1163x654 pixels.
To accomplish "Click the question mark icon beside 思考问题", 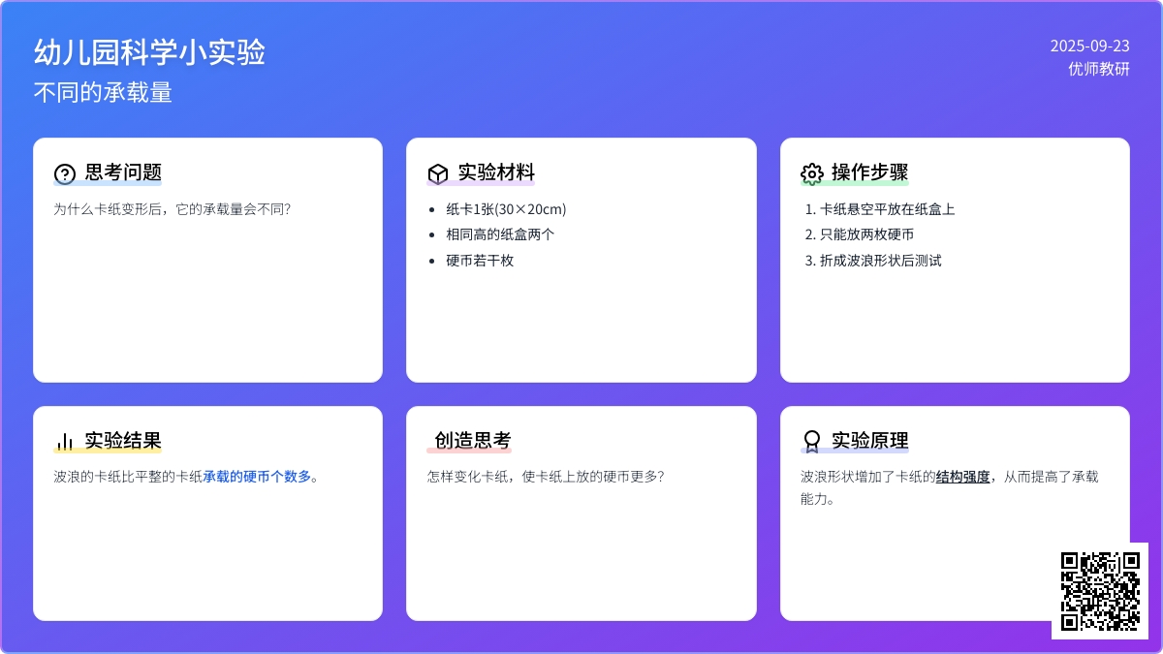I will coord(64,174).
